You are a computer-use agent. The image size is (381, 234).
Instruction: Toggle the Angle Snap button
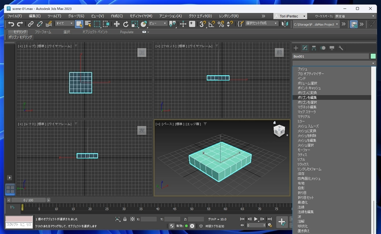coord(211,24)
